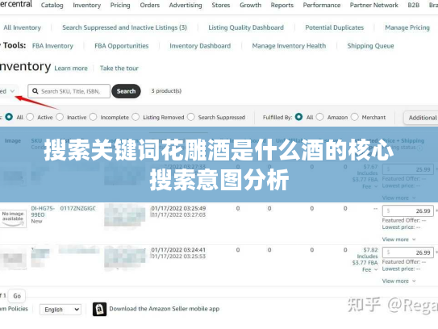Click the Additional filters button
Image resolution: width=438 pixels, height=329 pixels.
tap(421, 118)
